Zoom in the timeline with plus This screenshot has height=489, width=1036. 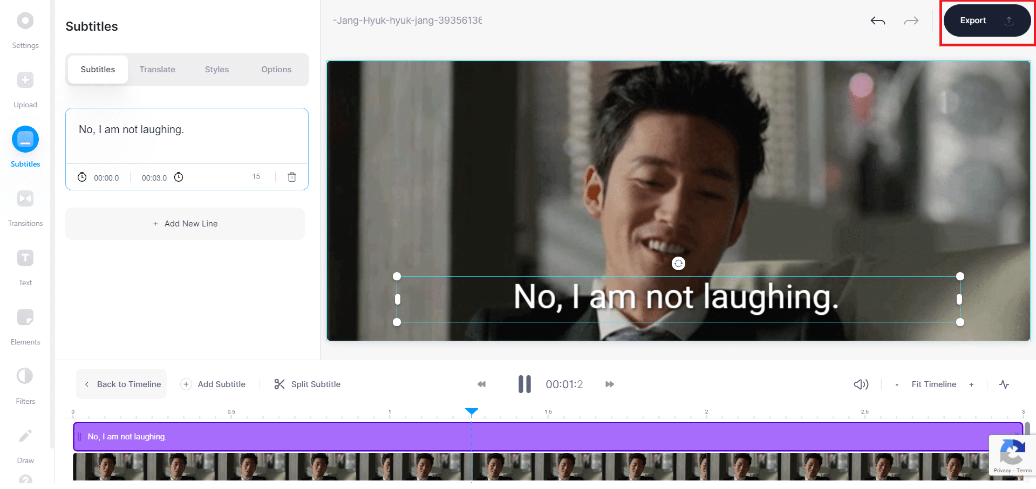coord(971,384)
